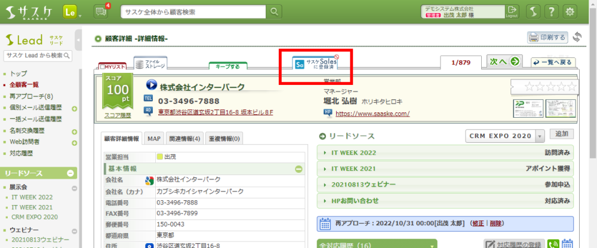The height and width of the screenshot is (248, 597).
Task: Collapse the 基本情報 section with minus toggle
Action: [x=299, y=169]
